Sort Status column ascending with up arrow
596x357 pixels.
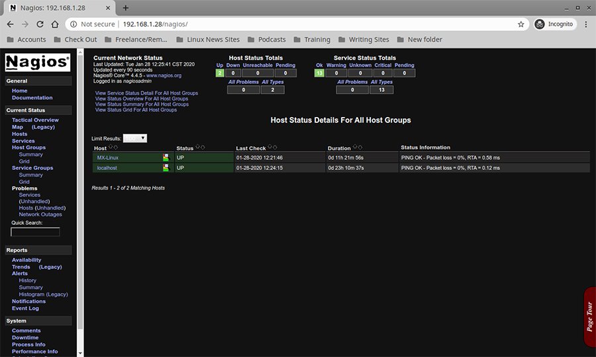[197, 147]
